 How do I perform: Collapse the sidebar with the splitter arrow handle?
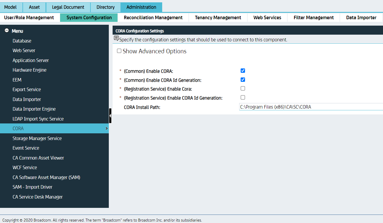pos(110,116)
